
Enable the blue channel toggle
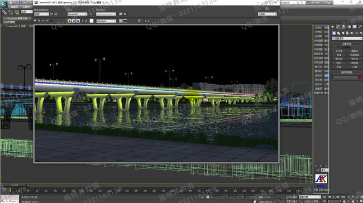pyautogui.click(x=78, y=21)
